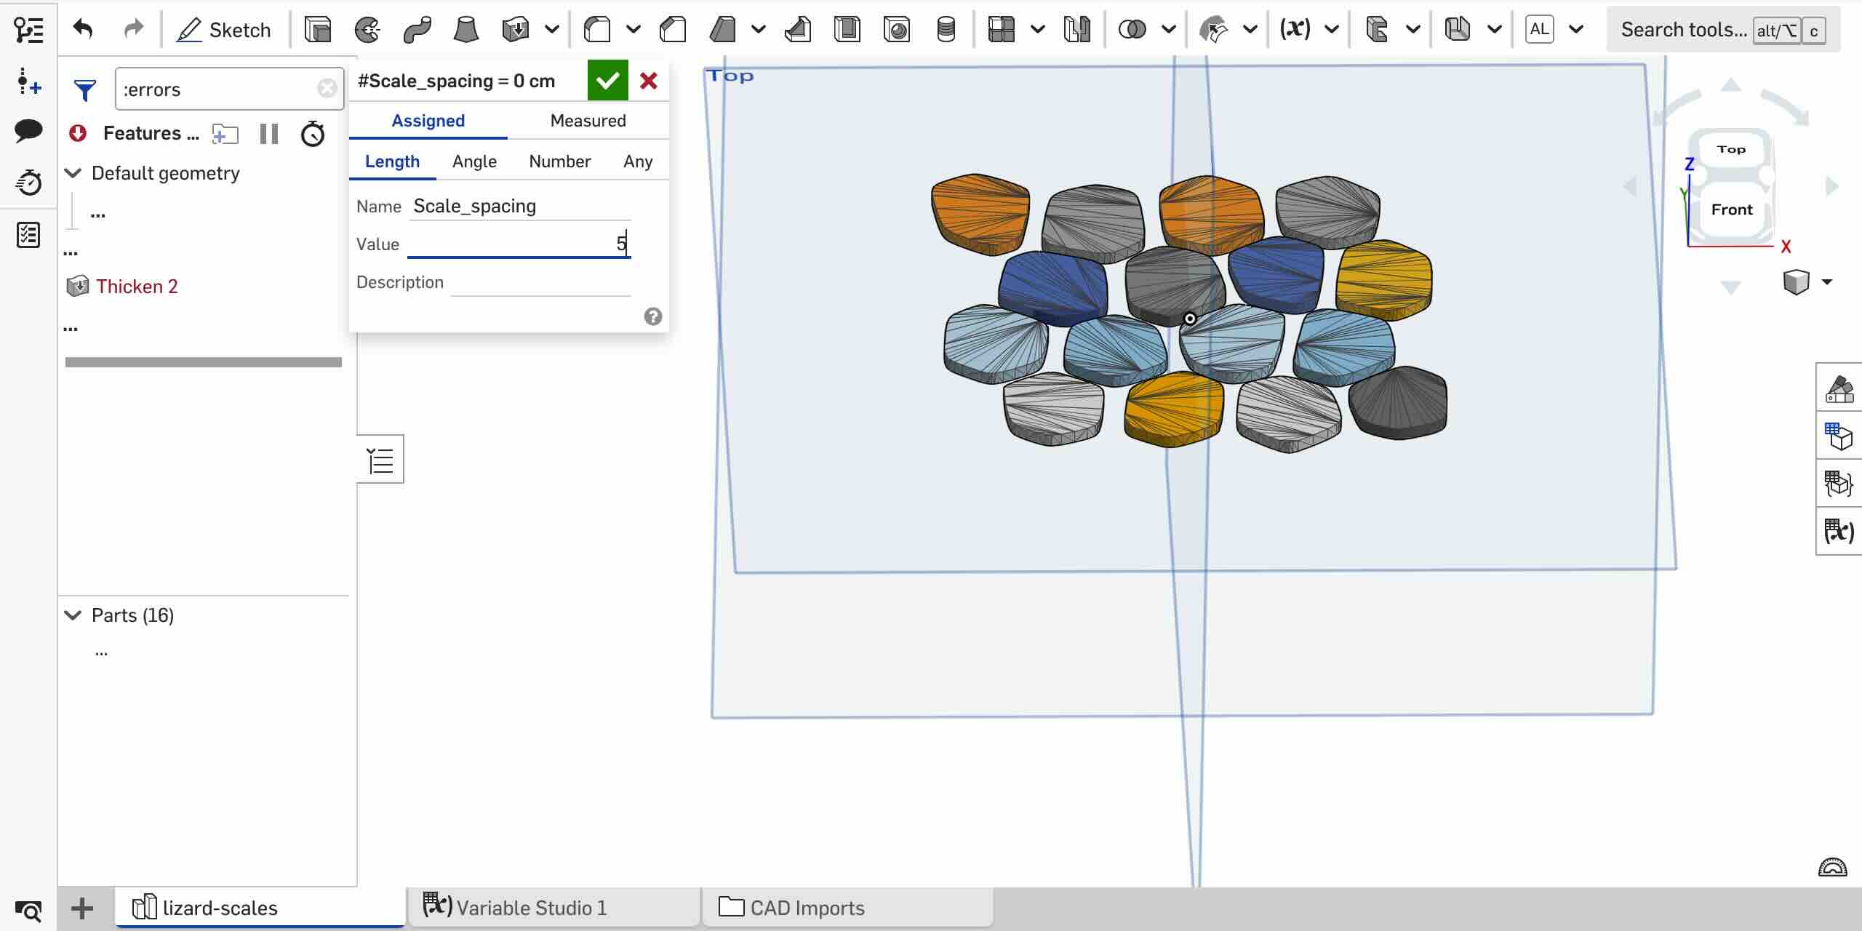1862x931 pixels.
Task: Select the Shell tool
Action: [847, 30]
